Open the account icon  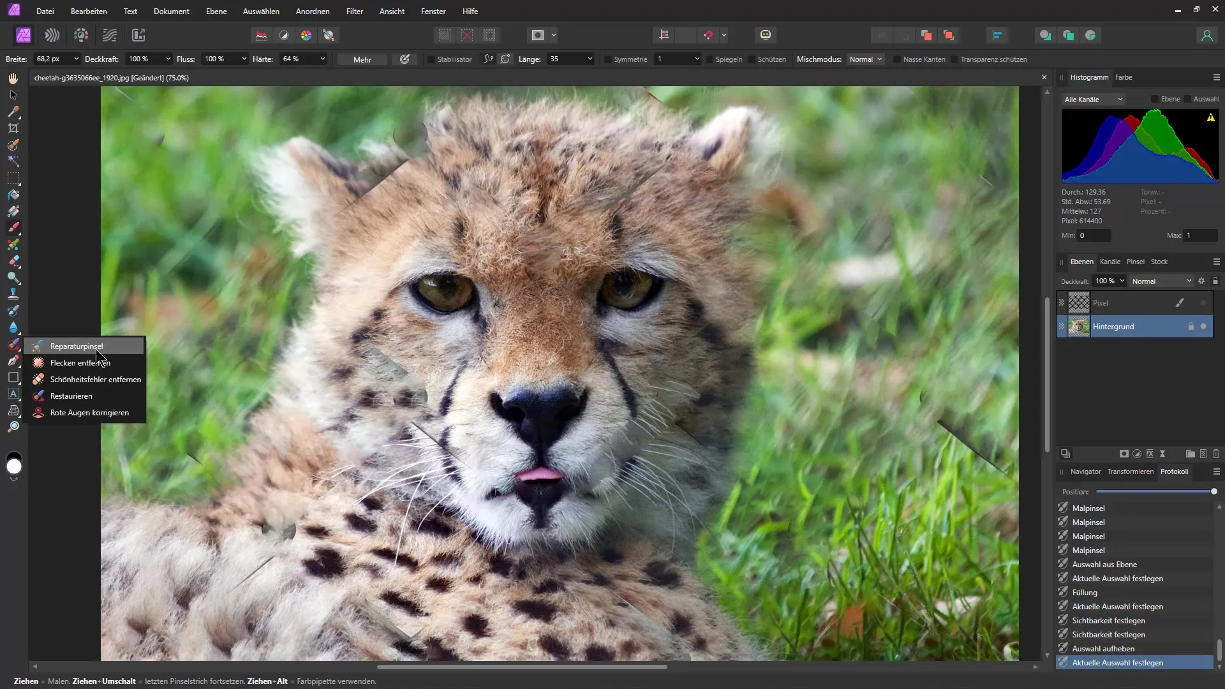(x=1206, y=35)
